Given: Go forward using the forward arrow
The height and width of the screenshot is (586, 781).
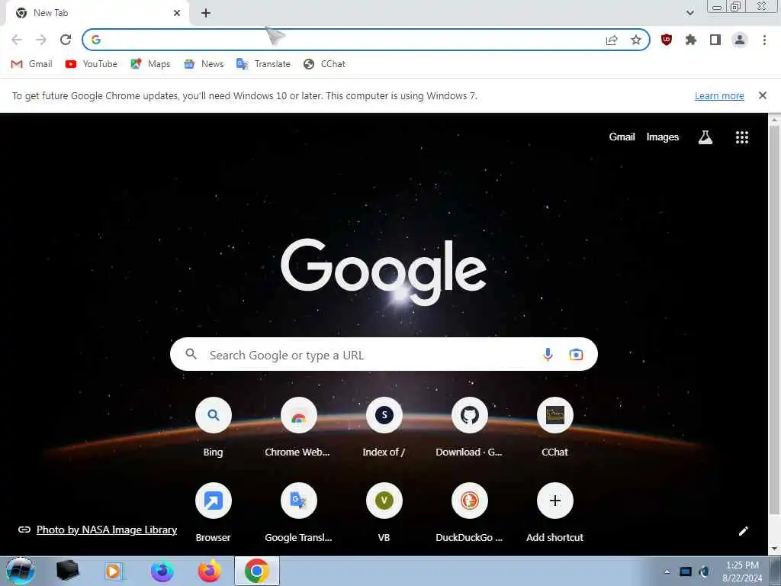Looking at the screenshot, I should point(41,40).
